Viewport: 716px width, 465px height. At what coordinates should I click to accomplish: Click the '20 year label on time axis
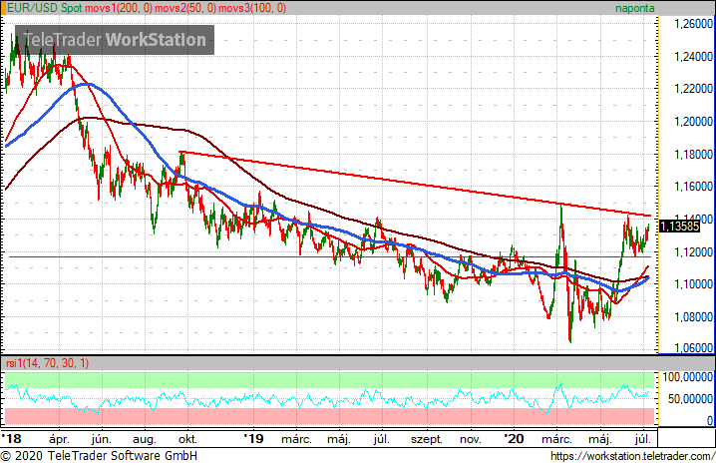pos(514,439)
